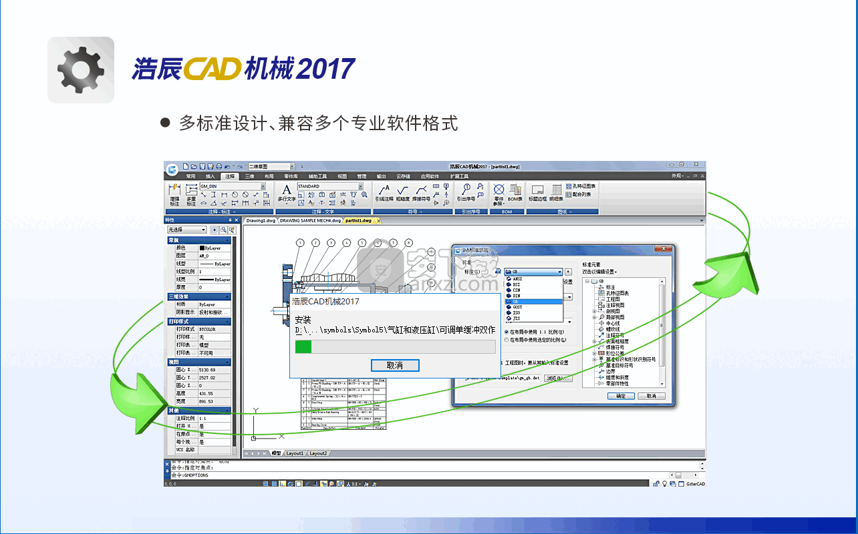The image size is (858, 534).
Task: Click the 颜色 ByLayer color swatch value
Action: [x=214, y=248]
